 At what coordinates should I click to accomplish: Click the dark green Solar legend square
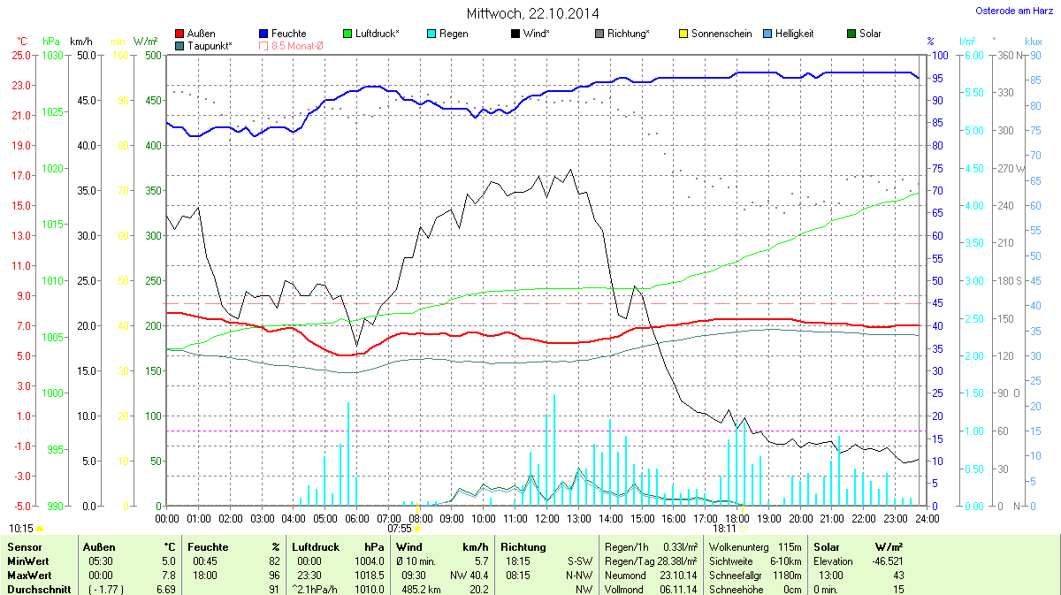pyautogui.click(x=851, y=34)
